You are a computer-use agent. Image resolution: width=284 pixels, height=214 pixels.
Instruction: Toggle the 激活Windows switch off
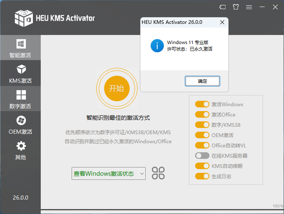click(x=202, y=105)
